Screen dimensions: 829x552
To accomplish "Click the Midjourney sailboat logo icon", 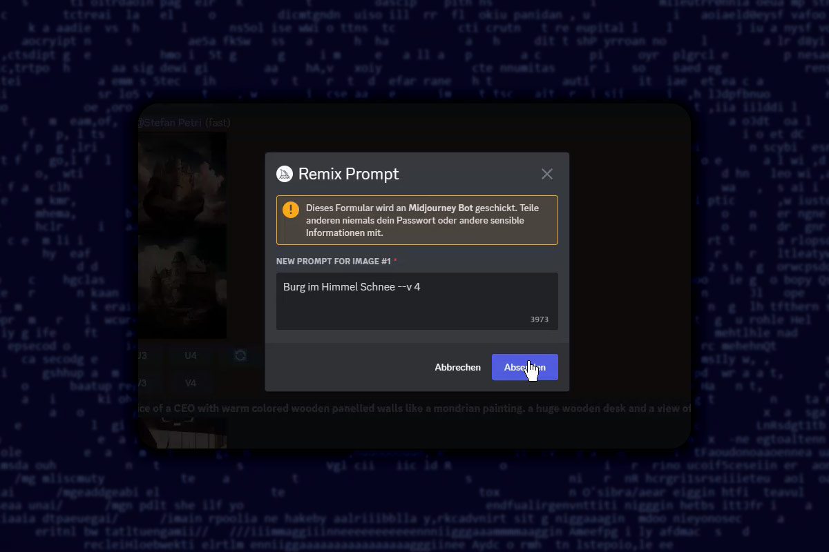I will click(285, 174).
